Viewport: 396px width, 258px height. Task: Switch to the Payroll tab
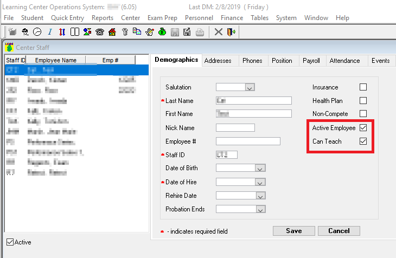[311, 61]
